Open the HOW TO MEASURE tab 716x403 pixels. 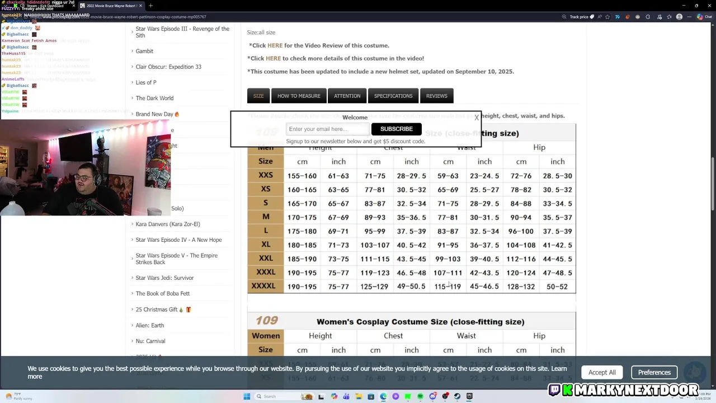299,96
